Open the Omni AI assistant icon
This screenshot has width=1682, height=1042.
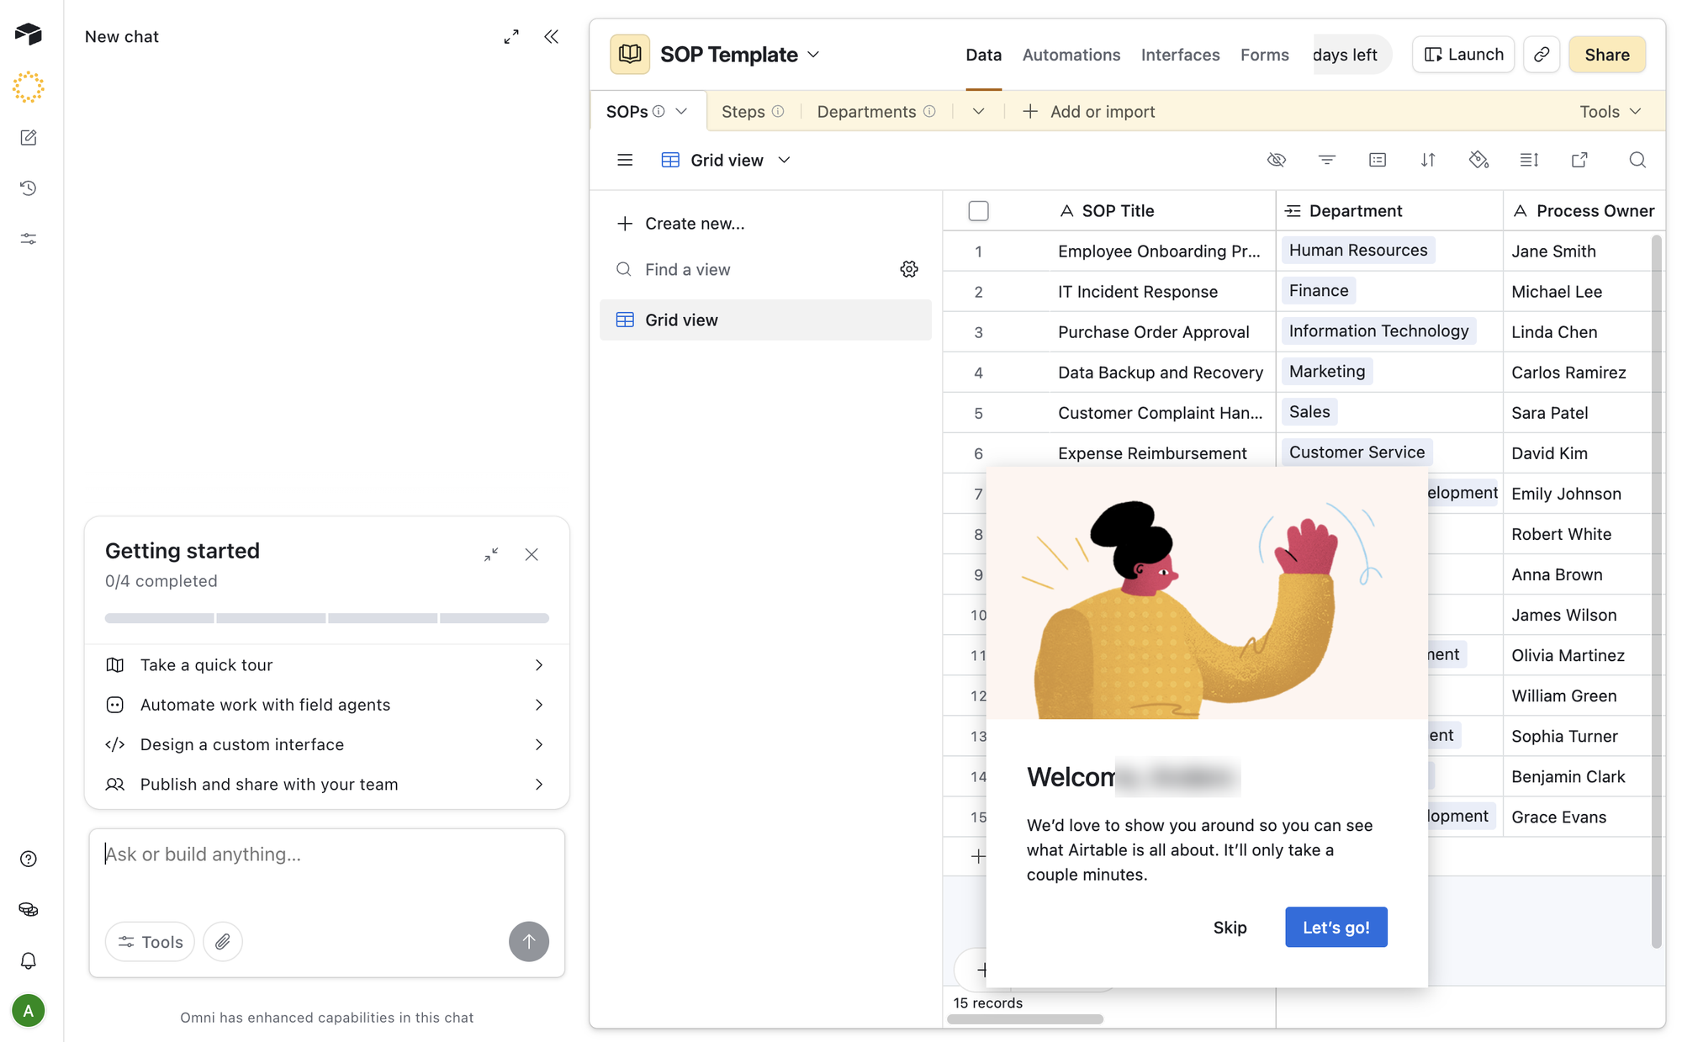(28, 87)
